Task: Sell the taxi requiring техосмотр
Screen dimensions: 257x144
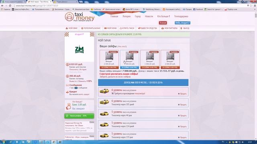Action: coord(182,94)
